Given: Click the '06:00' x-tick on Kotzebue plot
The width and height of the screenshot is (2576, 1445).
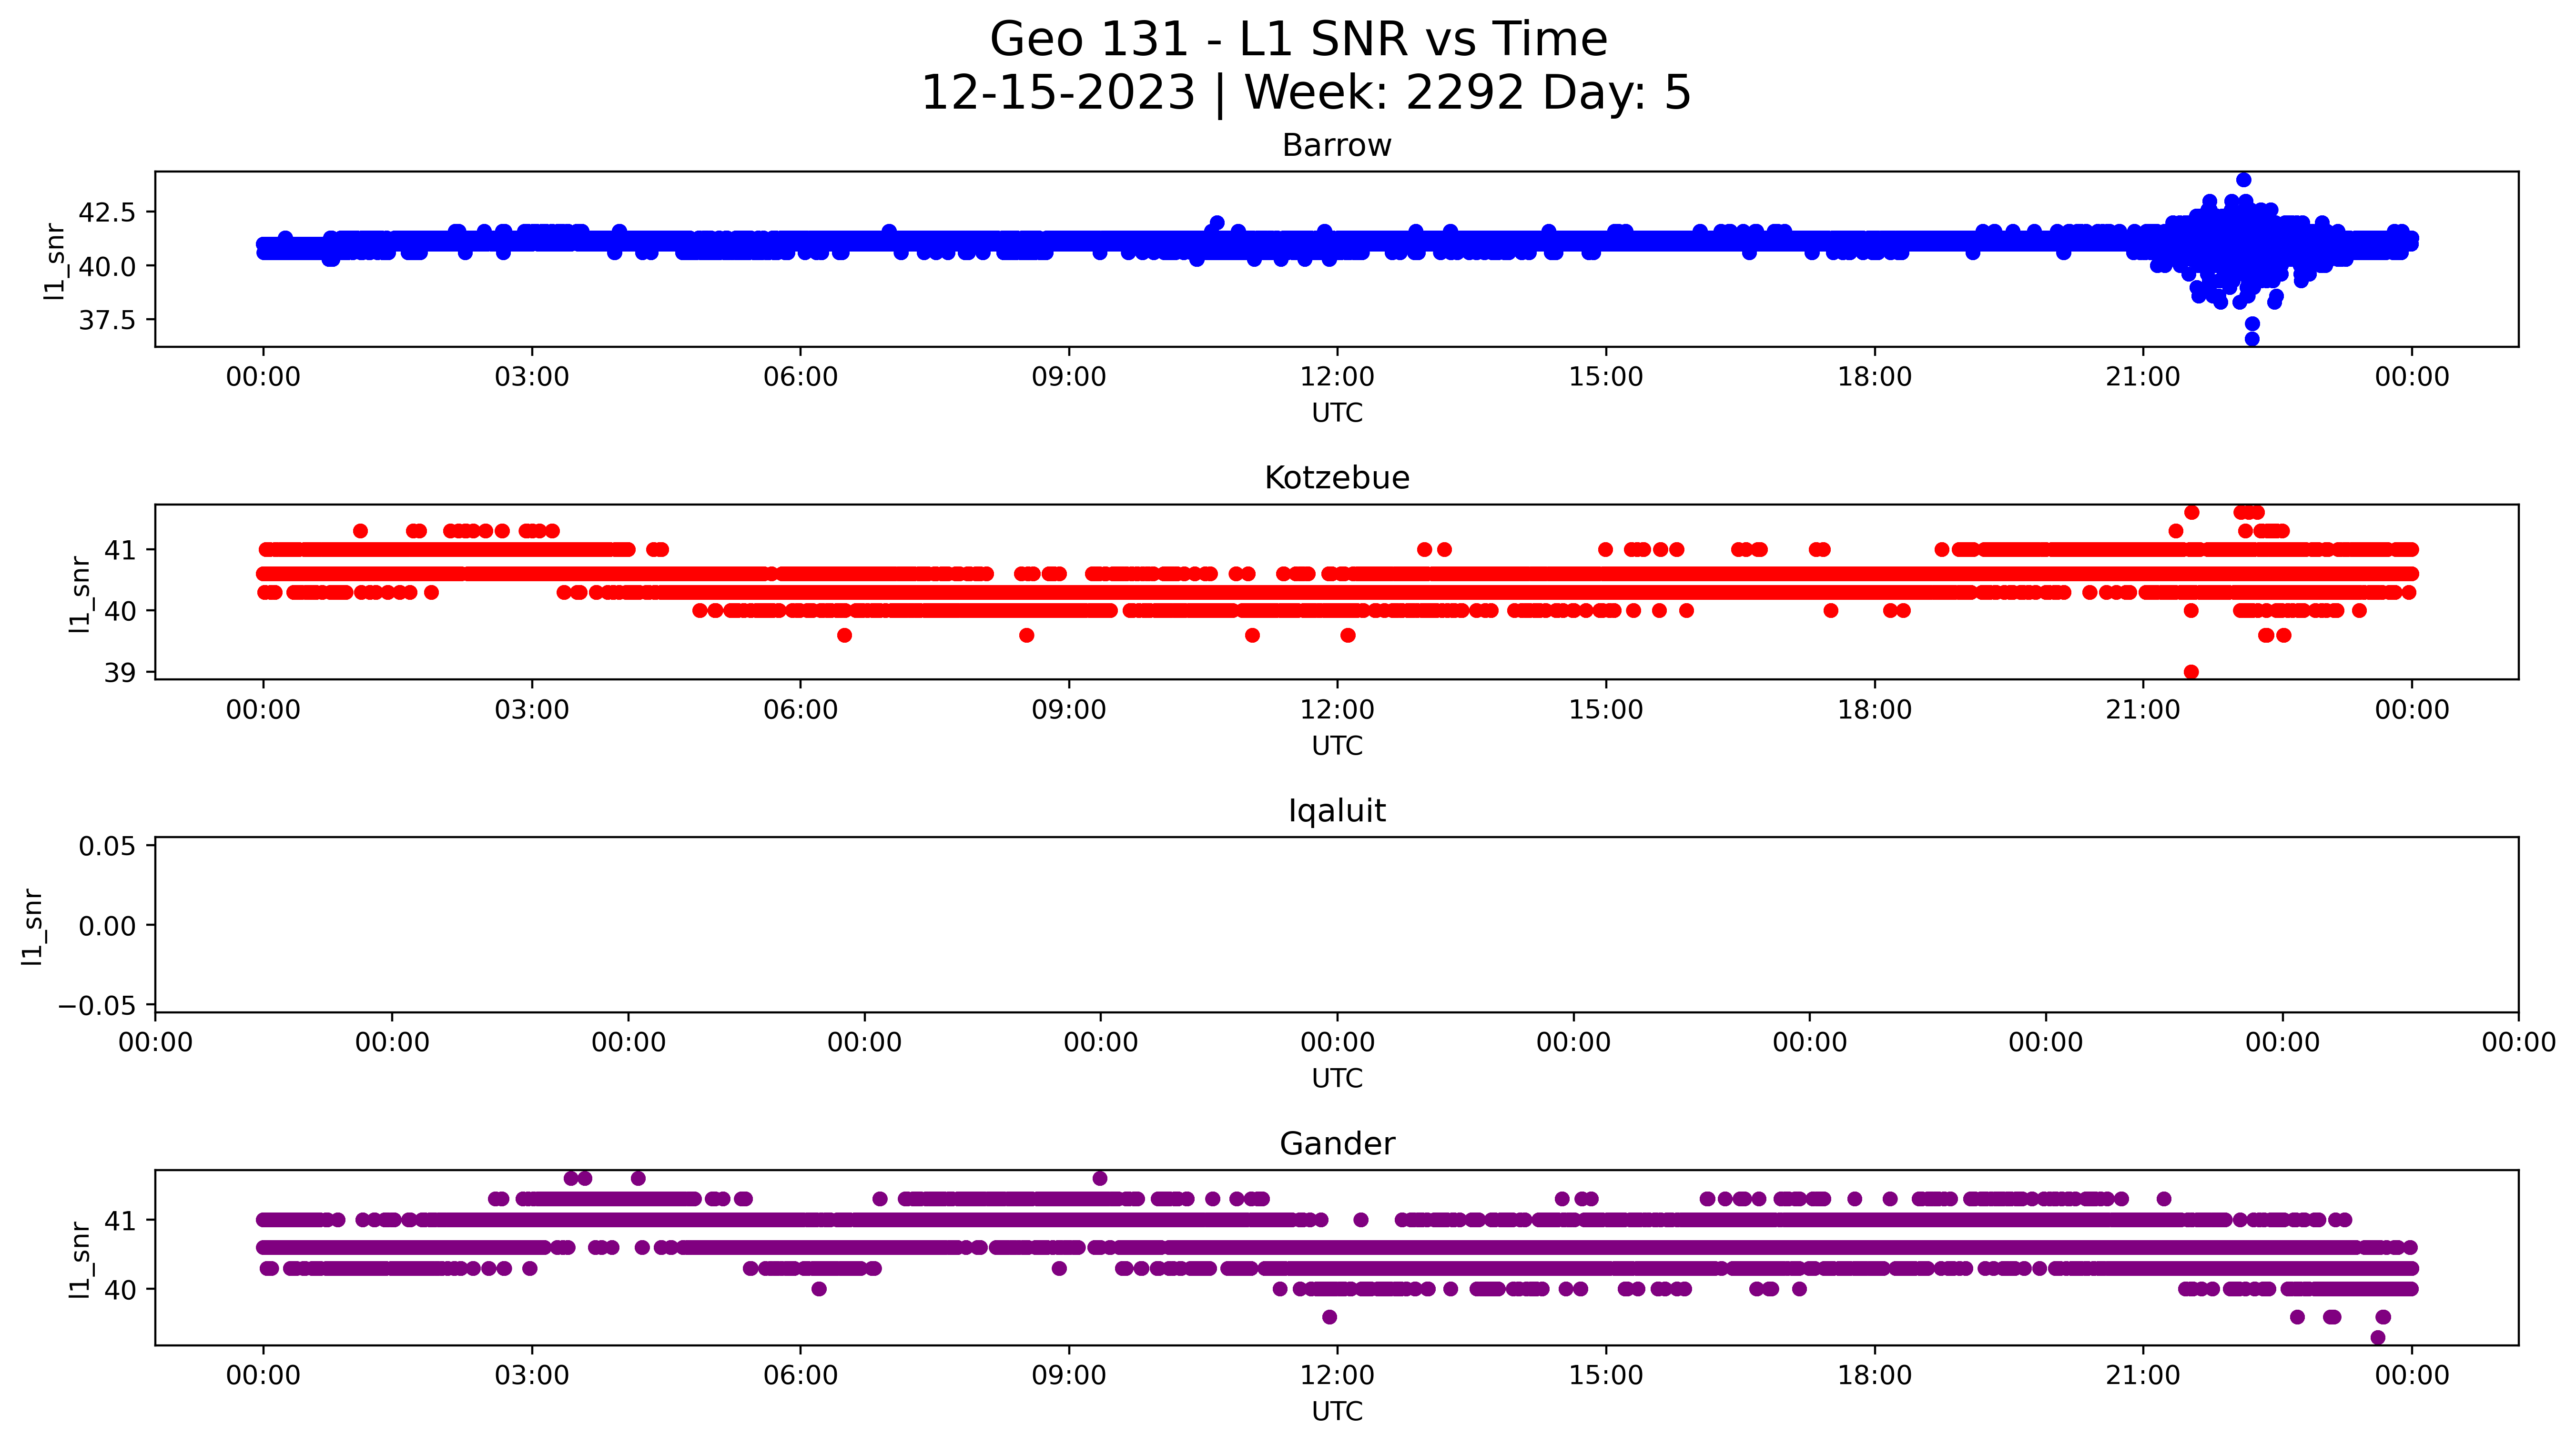Looking at the screenshot, I should tap(800, 710).
